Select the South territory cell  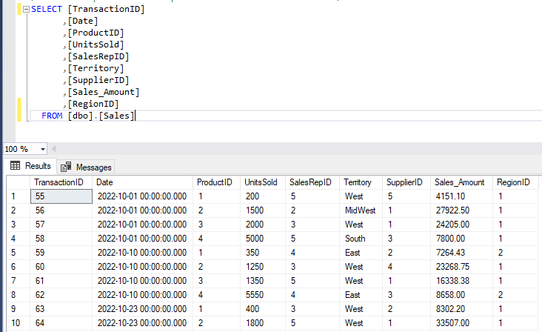tap(361, 239)
